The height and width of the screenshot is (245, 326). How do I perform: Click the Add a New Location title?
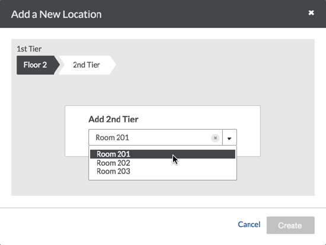click(56, 14)
